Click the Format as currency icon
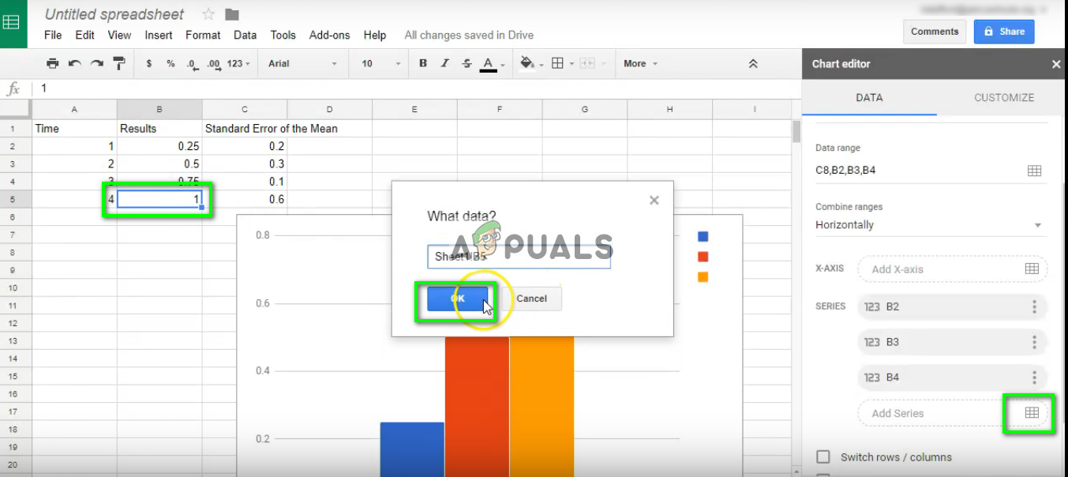The image size is (1068, 477). click(149, 63)
